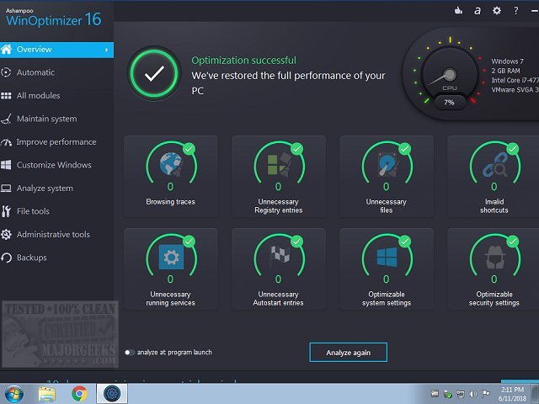Viewport: 539px width, 404px height.
Task: Click the Unnecessary running services label
Action: point(170,299)
